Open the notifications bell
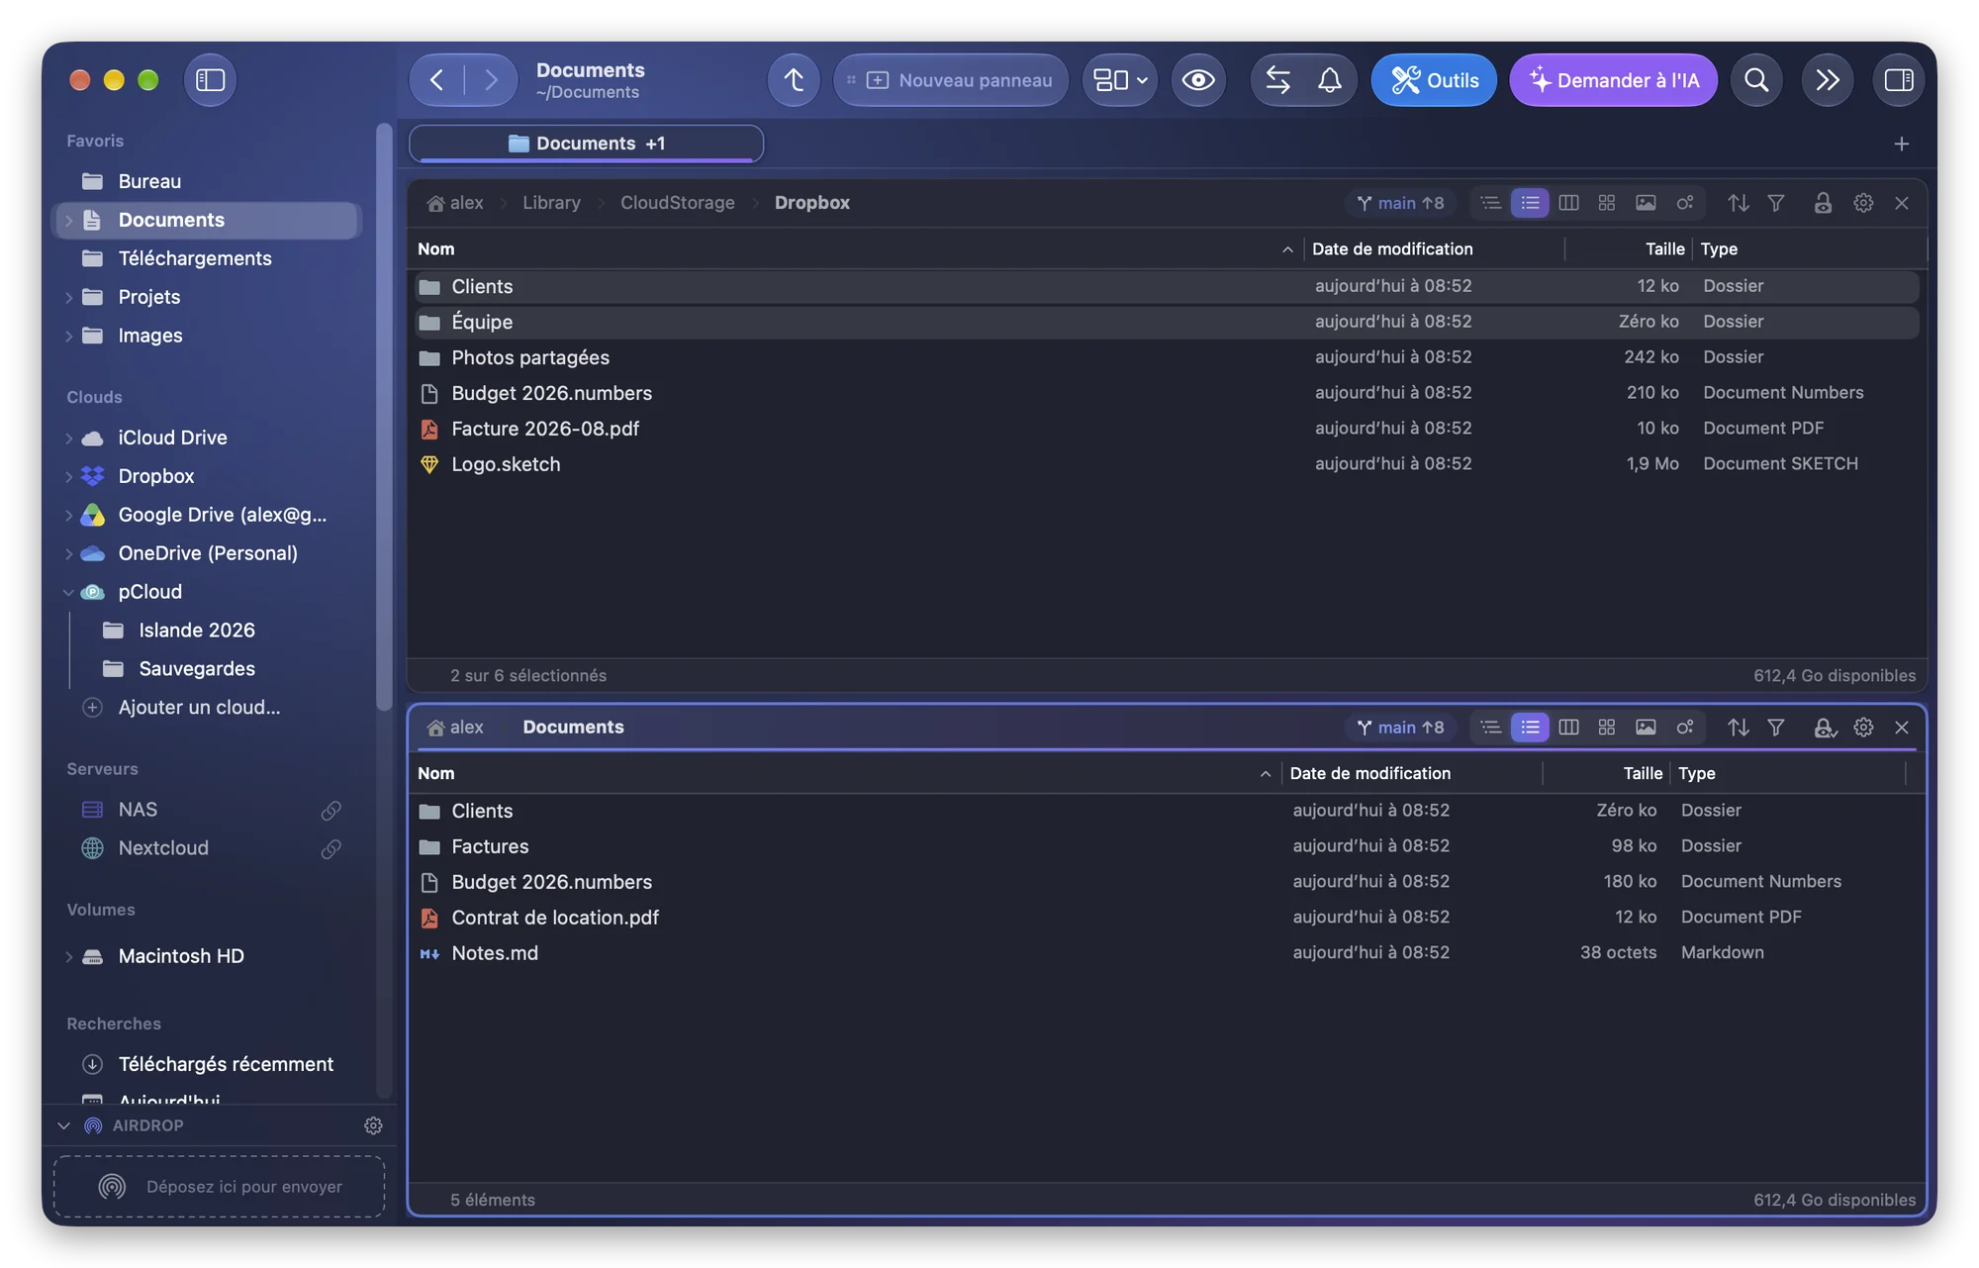Image resolution: width=1979 pixels, height=1268 pixels. point(1330,80)
